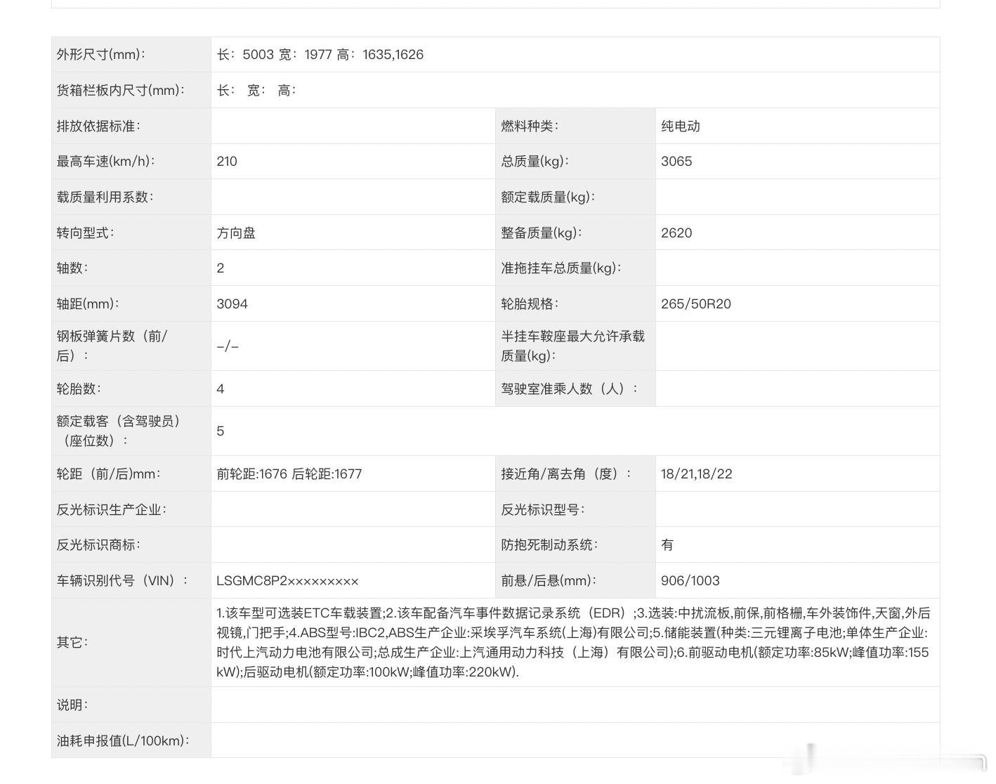Select the wheelbase value 3094
This screenshot has width=996, height=784.
[x=232, y=304]
